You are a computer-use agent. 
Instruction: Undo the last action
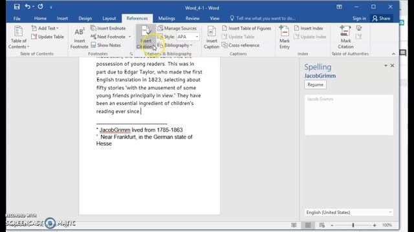tap(27, 7)
